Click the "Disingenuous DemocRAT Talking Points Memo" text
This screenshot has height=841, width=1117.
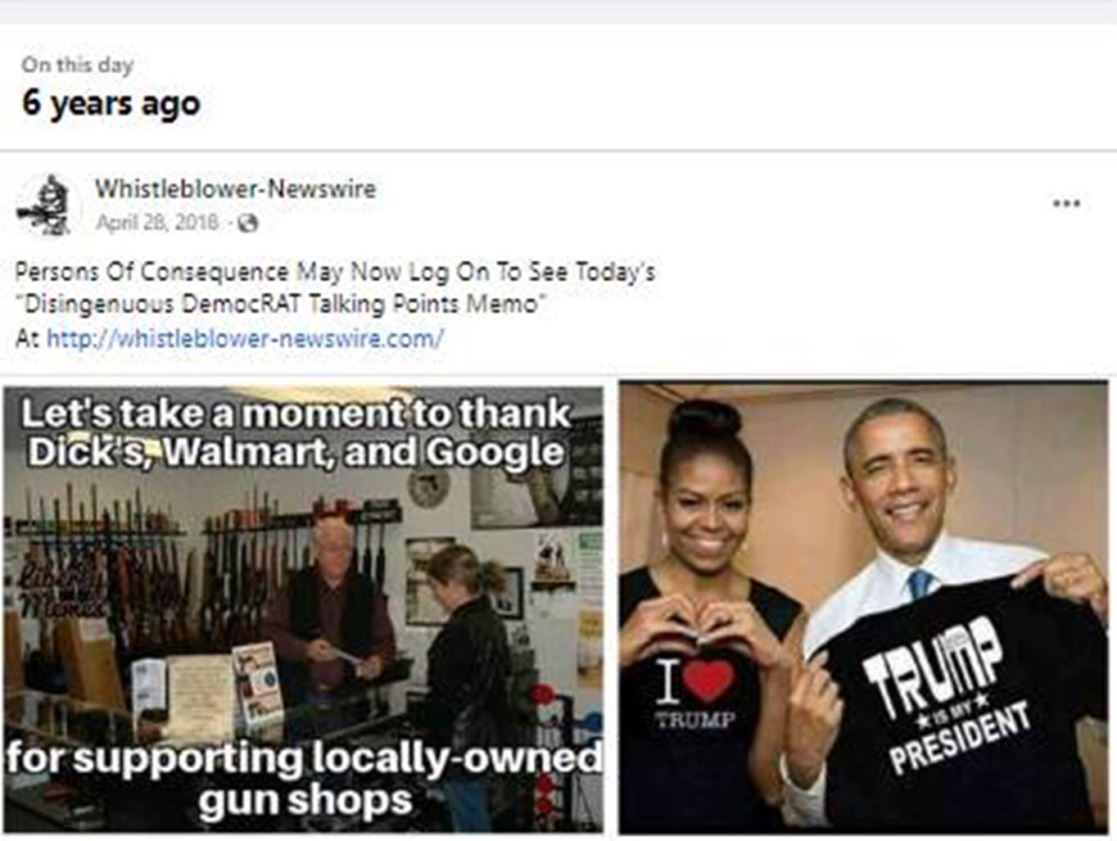click(x=281, y=305)
